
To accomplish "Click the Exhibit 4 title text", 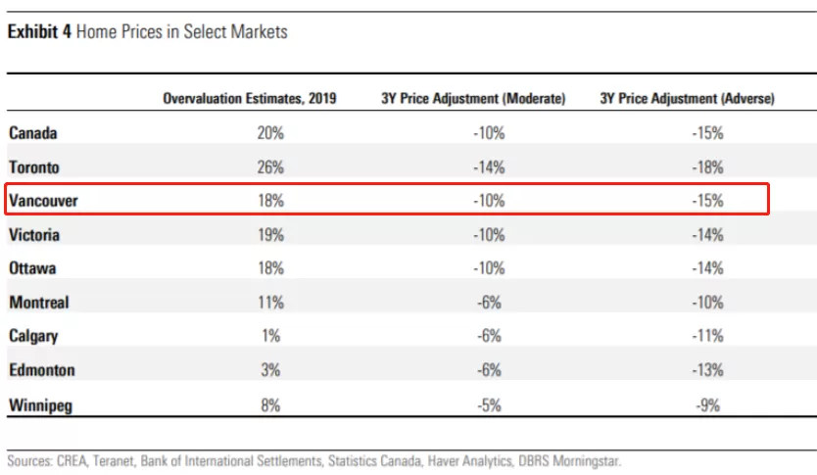I will [x=148, y=31].
